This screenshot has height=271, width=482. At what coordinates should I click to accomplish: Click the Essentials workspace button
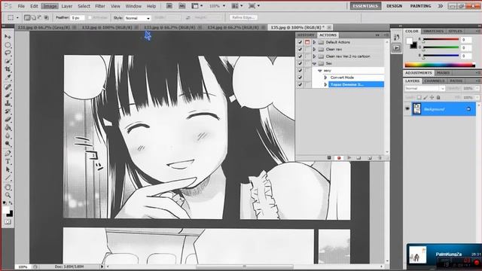365,6
